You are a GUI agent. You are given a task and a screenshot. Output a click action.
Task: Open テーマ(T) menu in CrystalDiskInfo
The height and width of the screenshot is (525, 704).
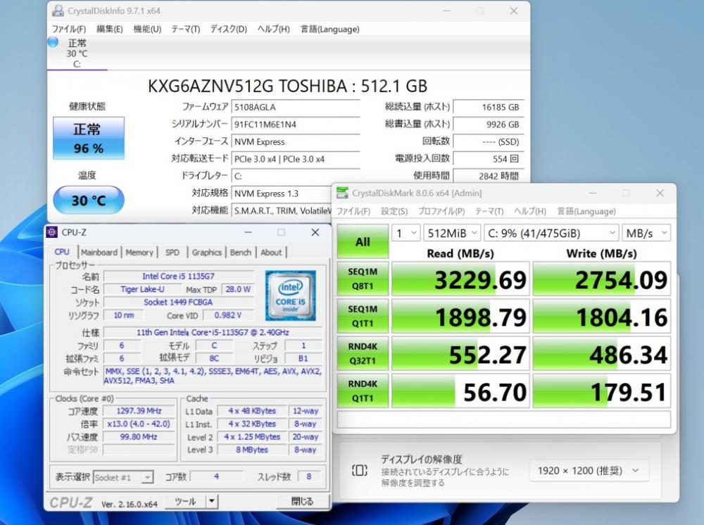click(x=185, y=29)
